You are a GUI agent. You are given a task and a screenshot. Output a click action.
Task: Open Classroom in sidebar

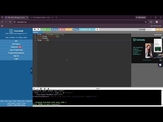pyautogui.click(x=16, y=47)
